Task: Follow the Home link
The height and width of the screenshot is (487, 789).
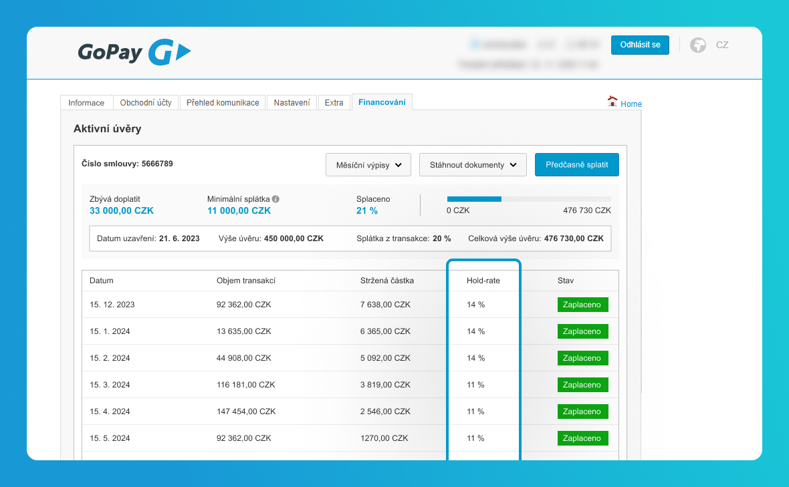Action: 631,104
